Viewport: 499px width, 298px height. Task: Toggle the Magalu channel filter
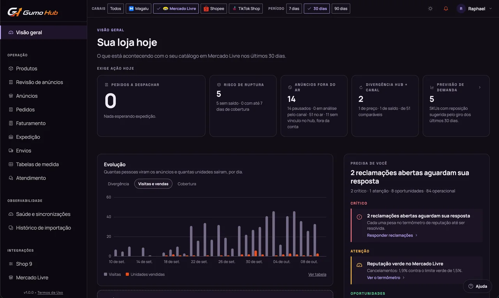(138, 9)
